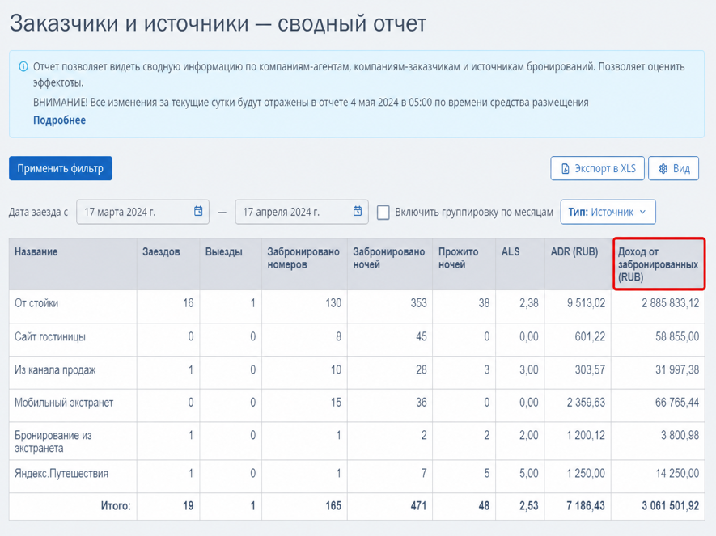Open the Подробнее link
This screenshot has height=536, width=716.
[59, 120]
